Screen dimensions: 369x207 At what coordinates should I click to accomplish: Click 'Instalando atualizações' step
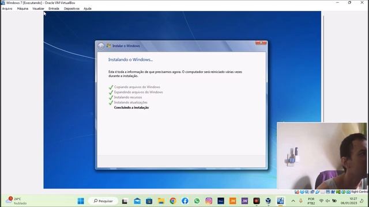[131, 102]
